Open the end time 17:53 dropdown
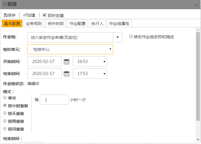This screenshot has width=201, height=144. pos(90,74)
